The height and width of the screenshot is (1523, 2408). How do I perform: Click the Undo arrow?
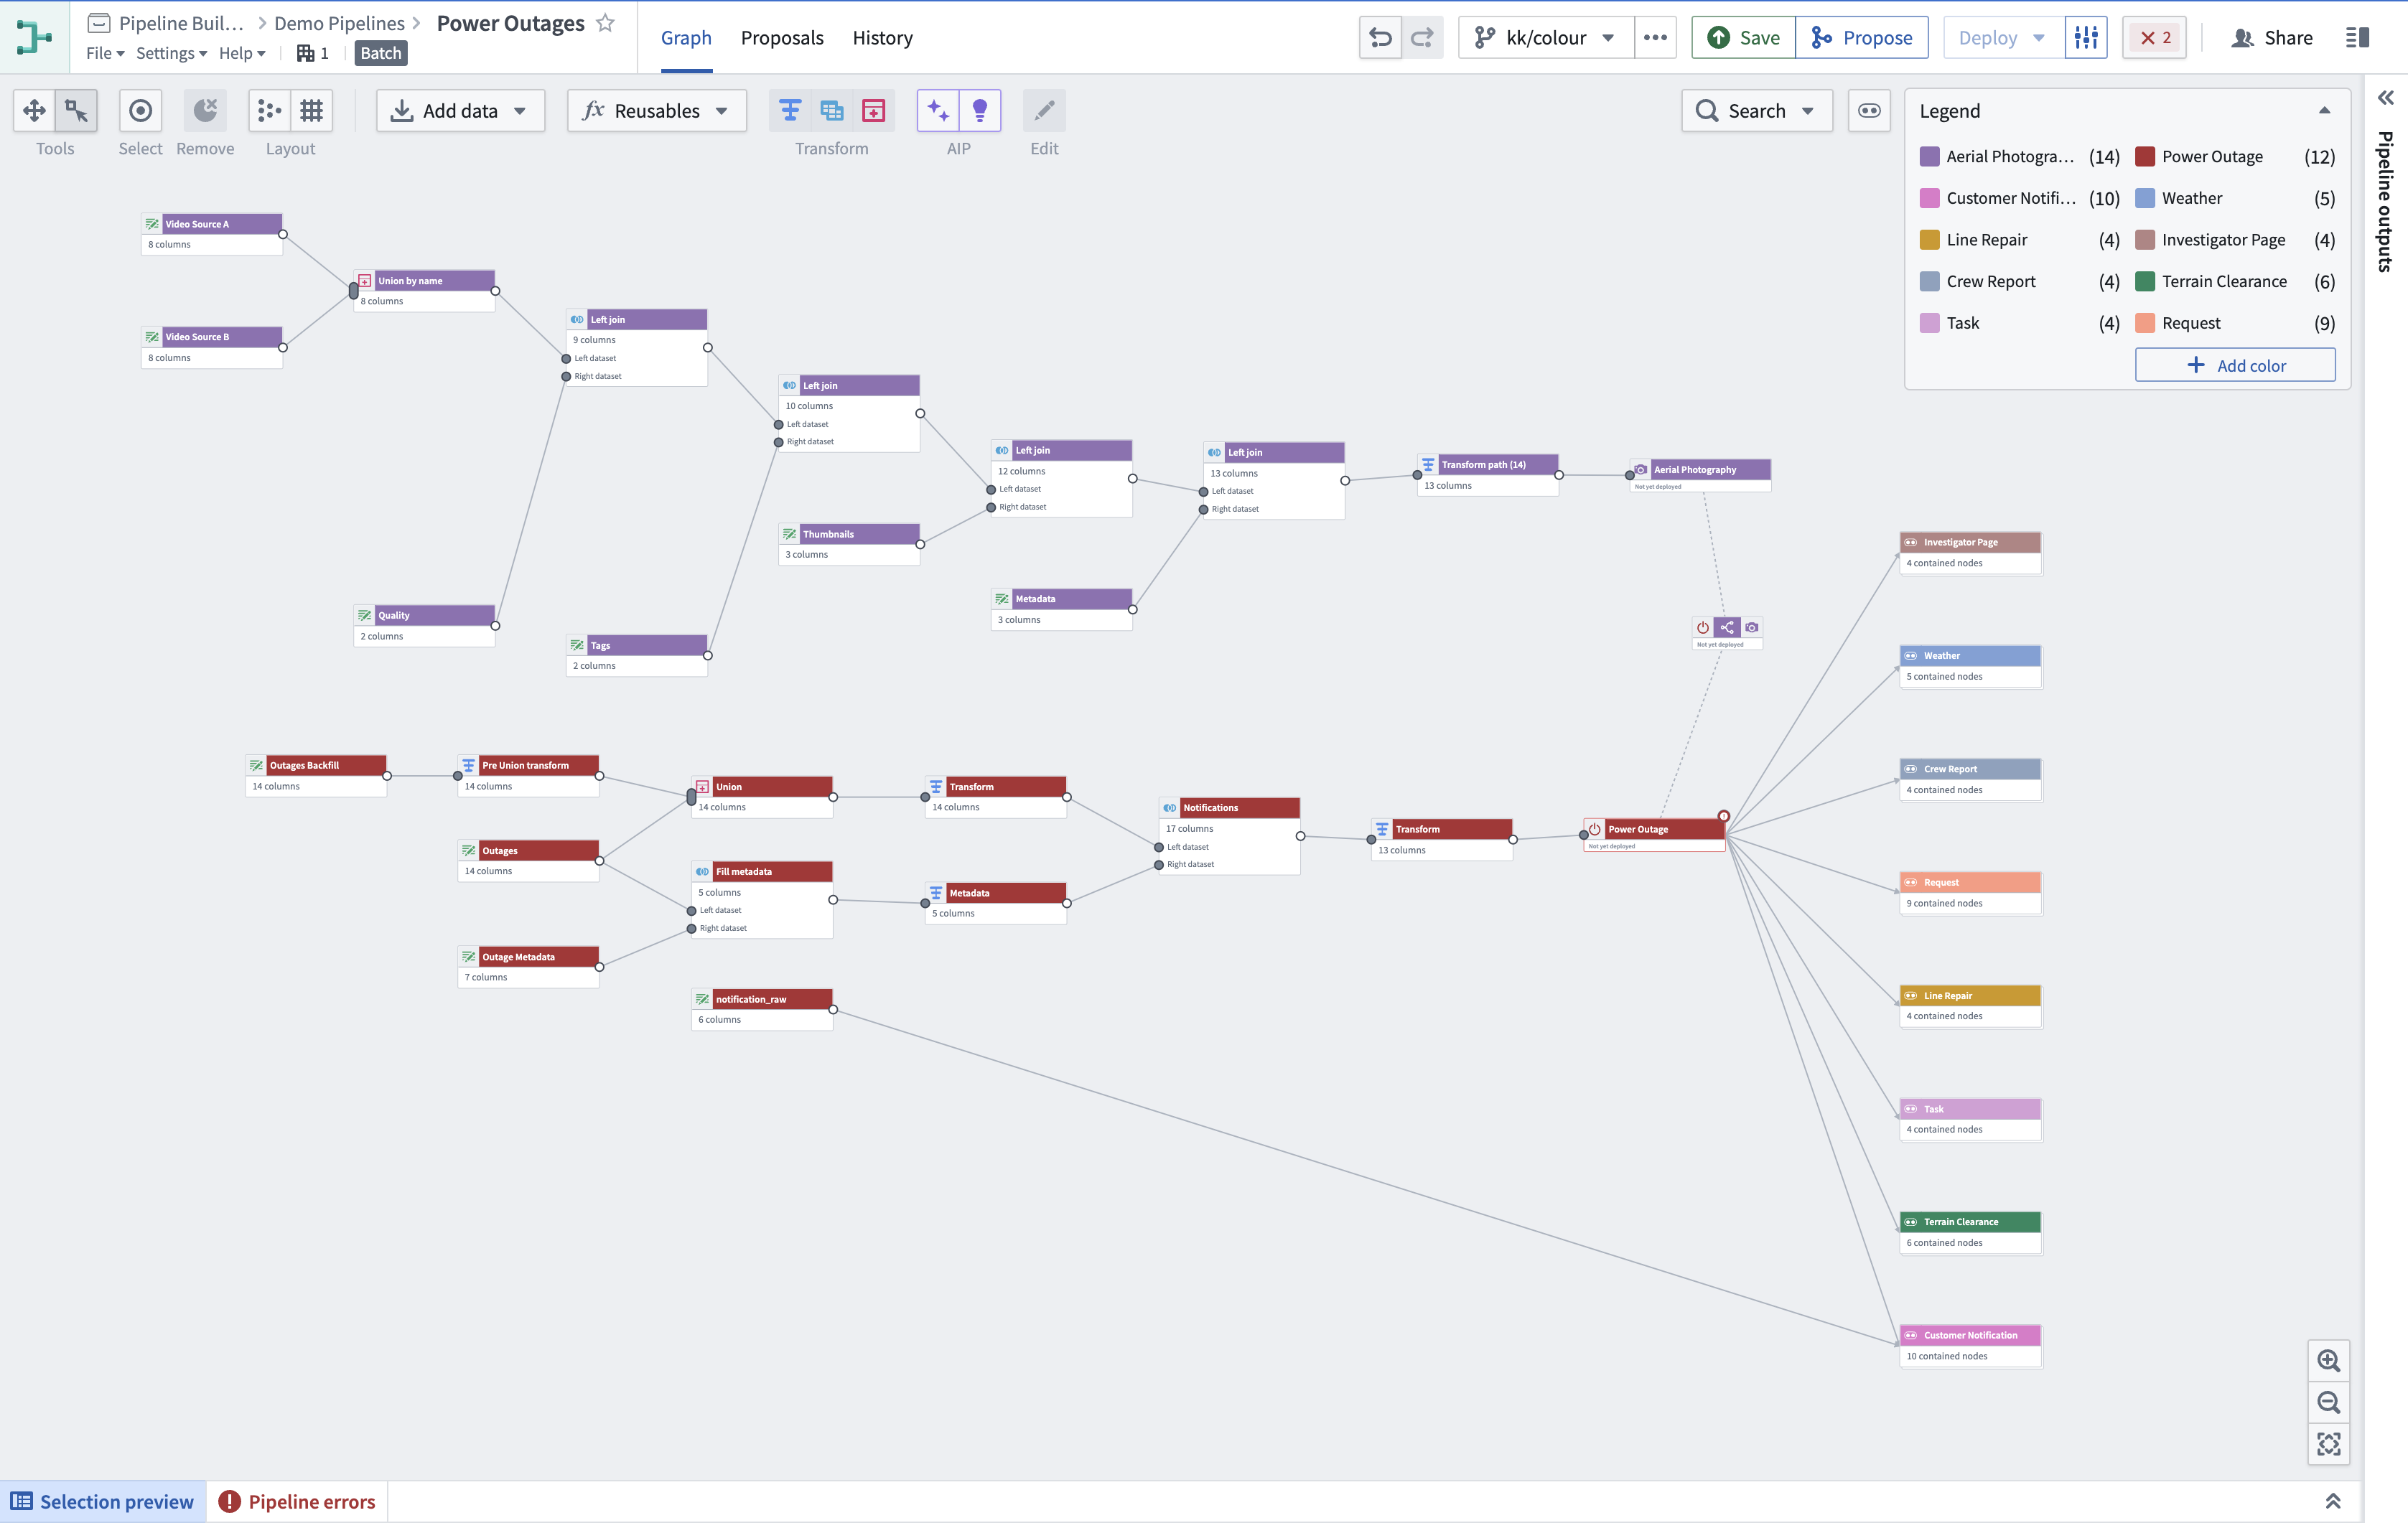click(1380, 38)
